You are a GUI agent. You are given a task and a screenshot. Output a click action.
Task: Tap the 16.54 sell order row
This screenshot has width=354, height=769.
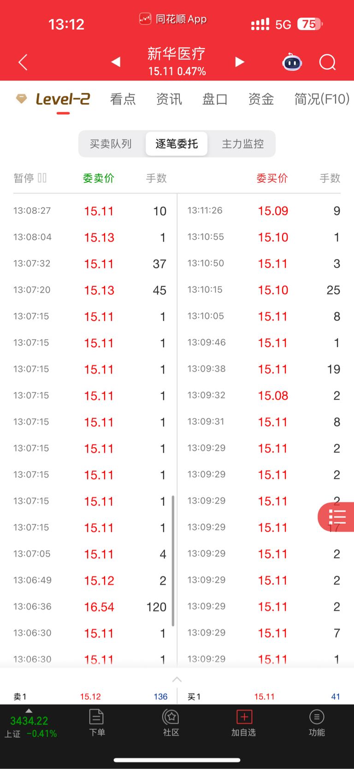click(90, 607)
